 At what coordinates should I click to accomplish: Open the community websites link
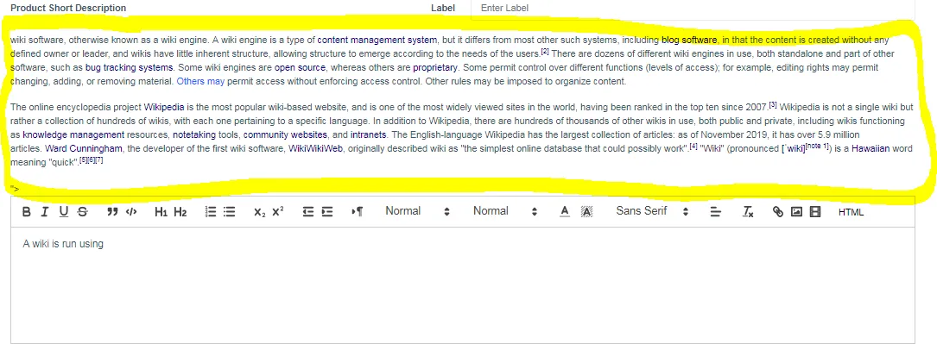click(285, 134)
